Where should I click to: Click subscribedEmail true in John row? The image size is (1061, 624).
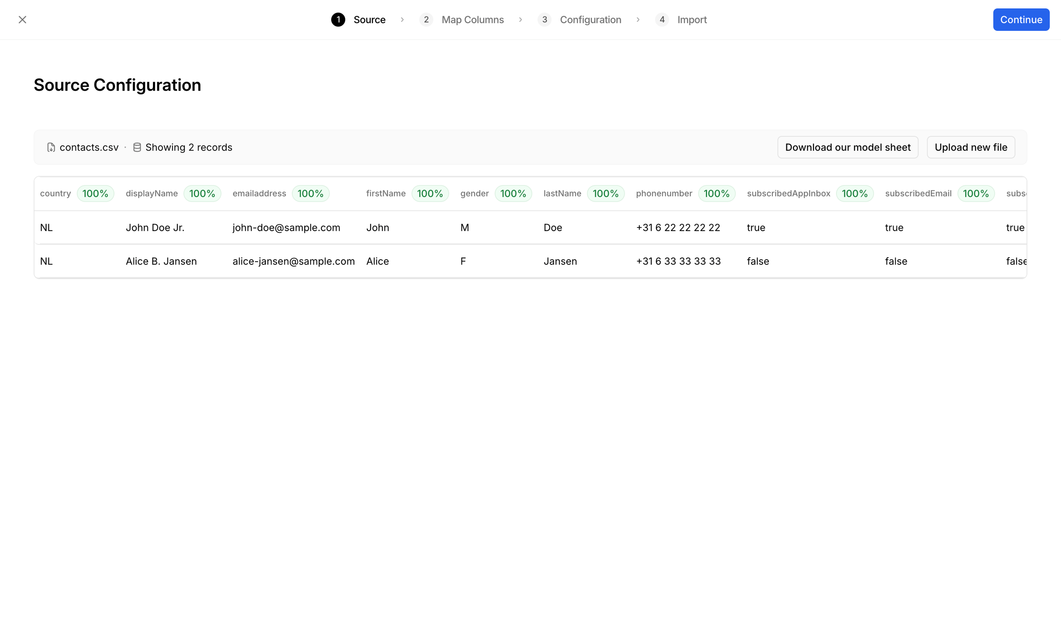pos(894,228)
